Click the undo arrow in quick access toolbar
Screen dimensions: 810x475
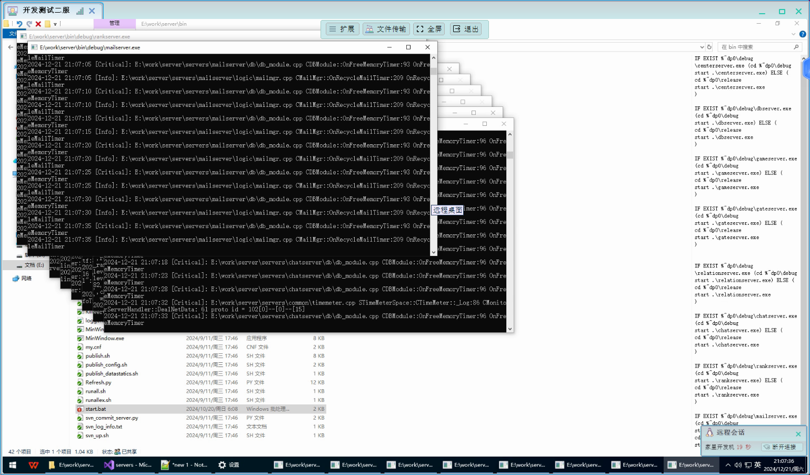(19, 24)
